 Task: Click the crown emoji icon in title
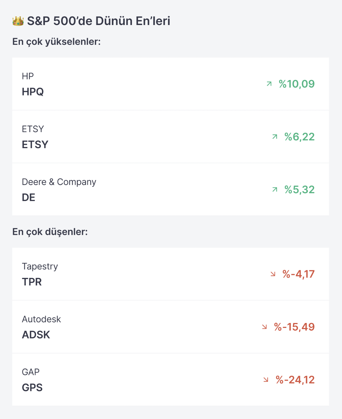tap(18, 21)
